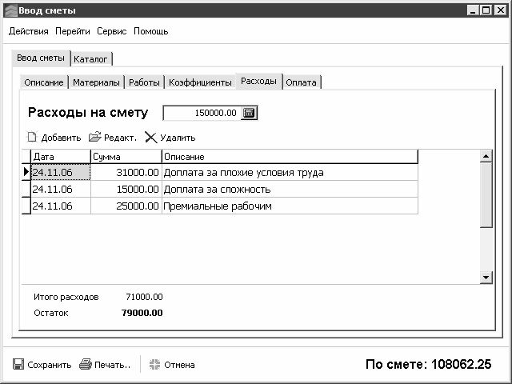Image resolution: width=512 pixels, height=384 pixels.
Task: Click the 25000.00 amount cell
Action: pos(126,206)
